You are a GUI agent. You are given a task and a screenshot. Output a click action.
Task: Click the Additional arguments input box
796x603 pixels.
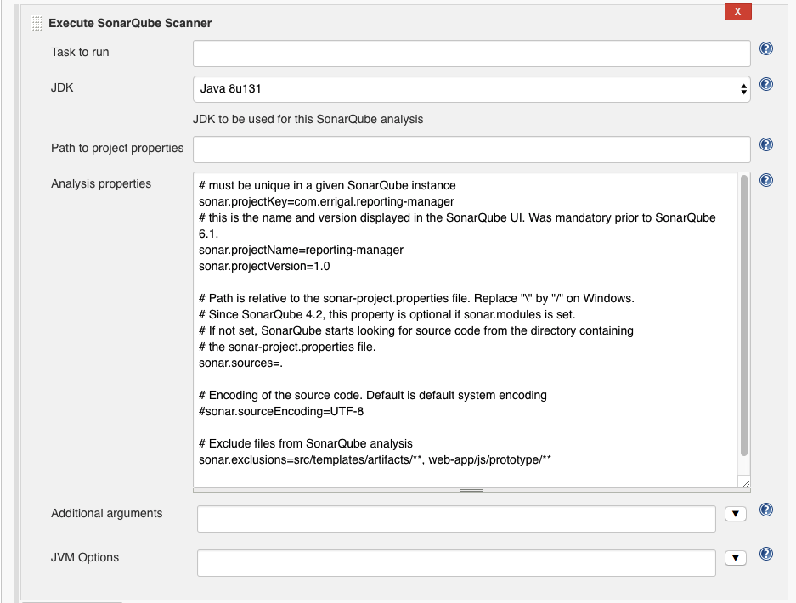[456, 519]
